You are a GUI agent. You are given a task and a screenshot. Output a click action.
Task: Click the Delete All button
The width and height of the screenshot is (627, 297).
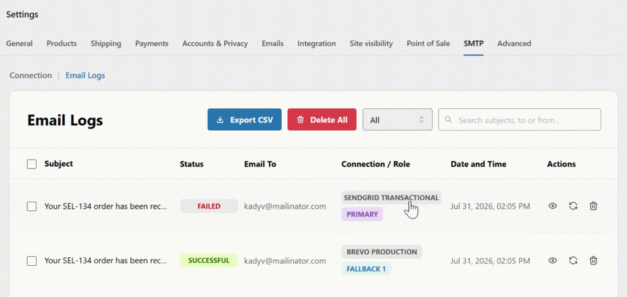click(x=322, y=120)
